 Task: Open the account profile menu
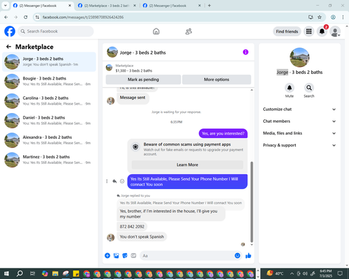pos(335,31)
